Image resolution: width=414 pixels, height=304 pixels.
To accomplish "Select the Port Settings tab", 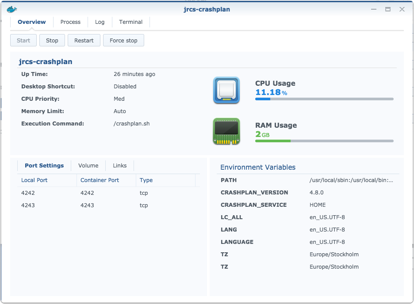I will pyautogui.click(x=44, y=166).
